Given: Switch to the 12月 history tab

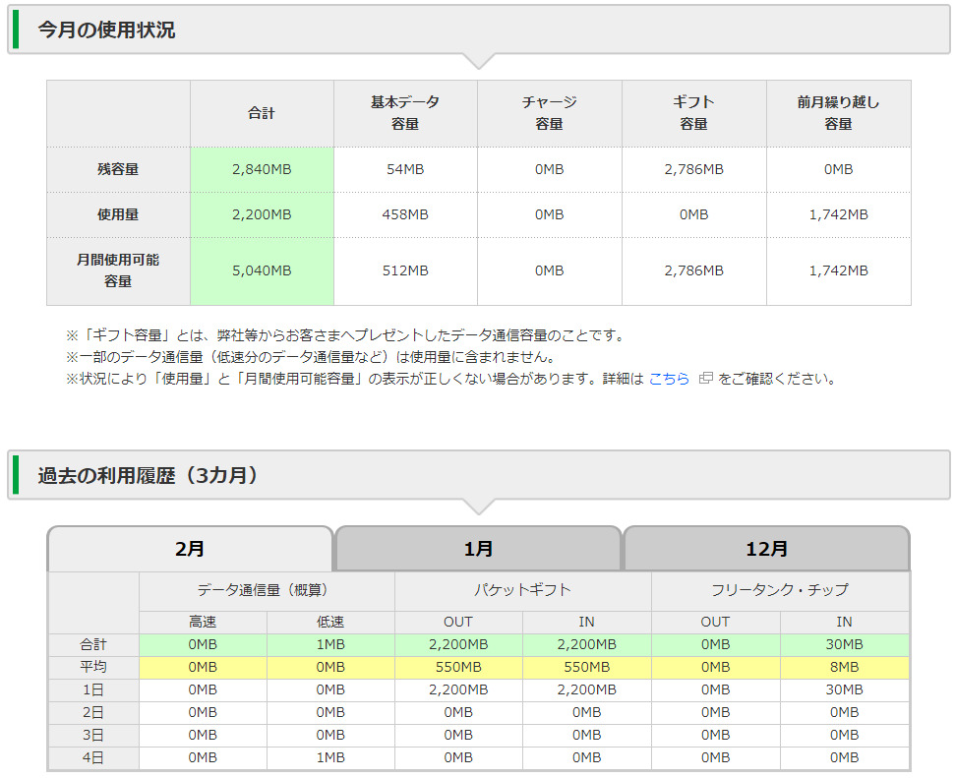Looking at the screenshot, I should [766, 549].
